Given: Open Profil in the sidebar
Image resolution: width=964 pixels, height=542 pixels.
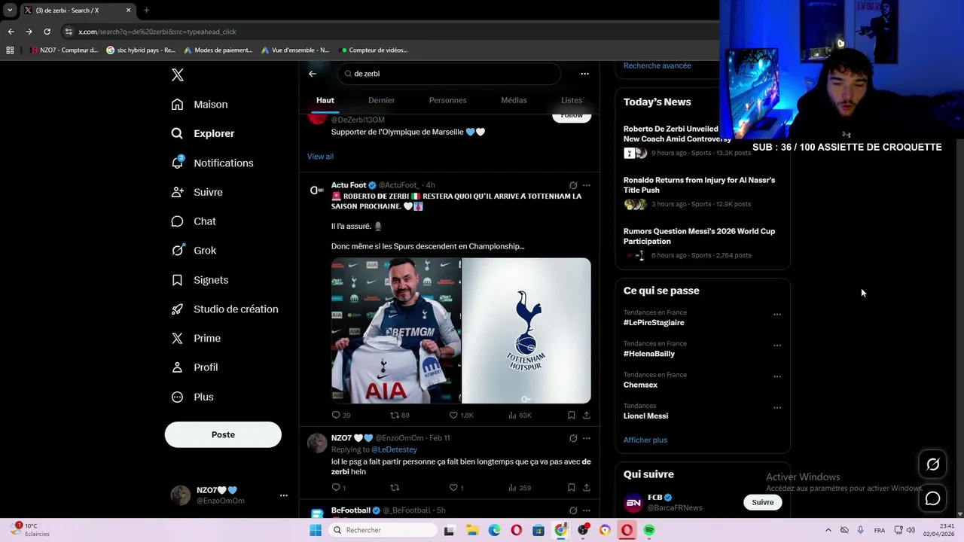Looking at the screenshot, I should (194, 367).
